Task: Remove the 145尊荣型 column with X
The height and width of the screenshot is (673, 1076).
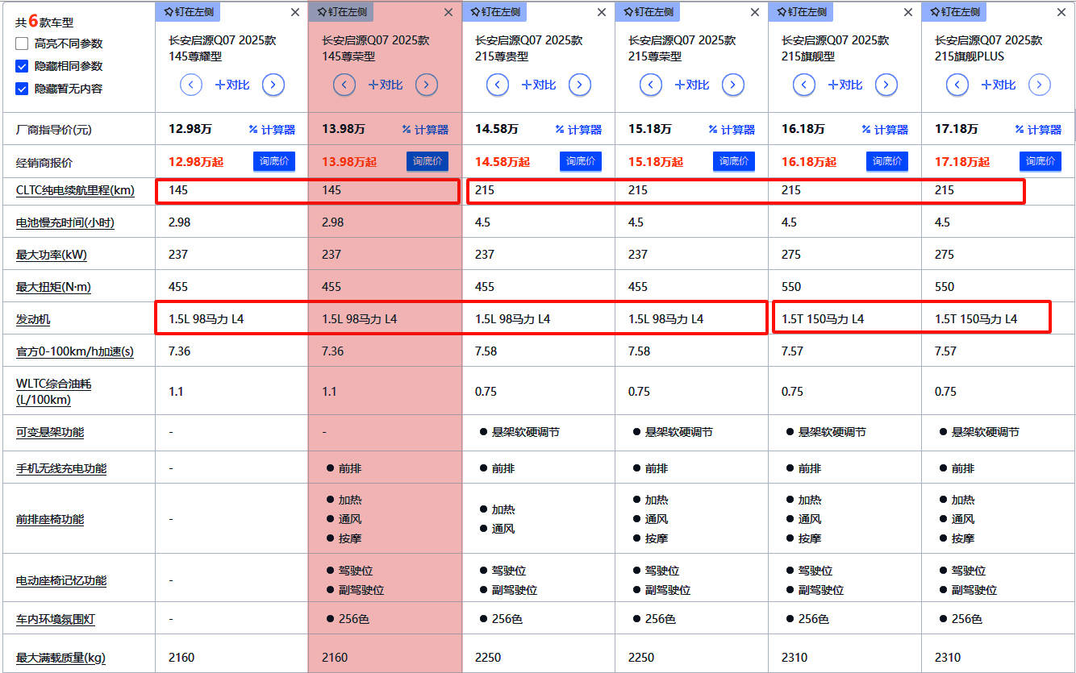Action: (x=448, y=12)
